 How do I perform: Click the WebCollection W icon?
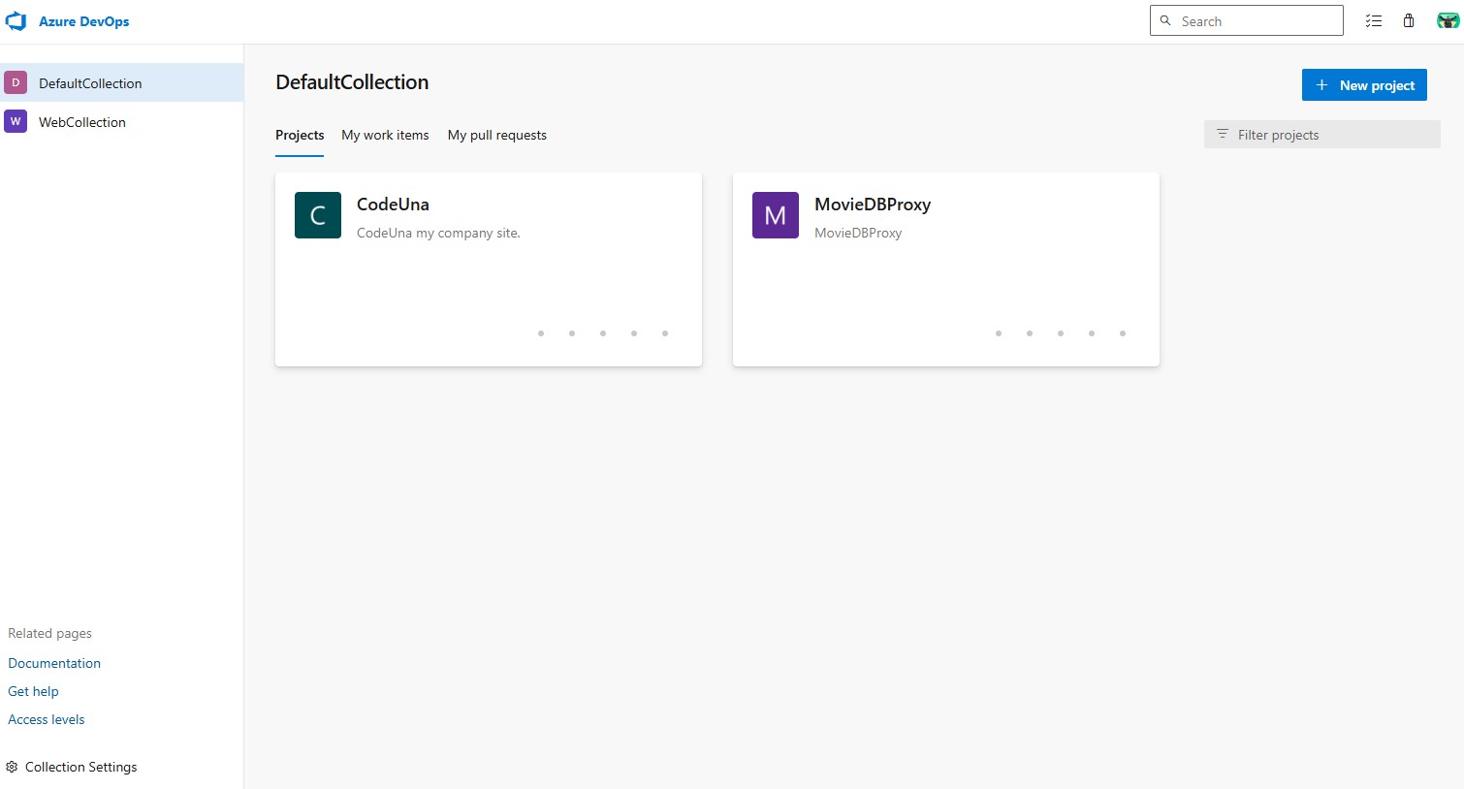pos(16,121)
